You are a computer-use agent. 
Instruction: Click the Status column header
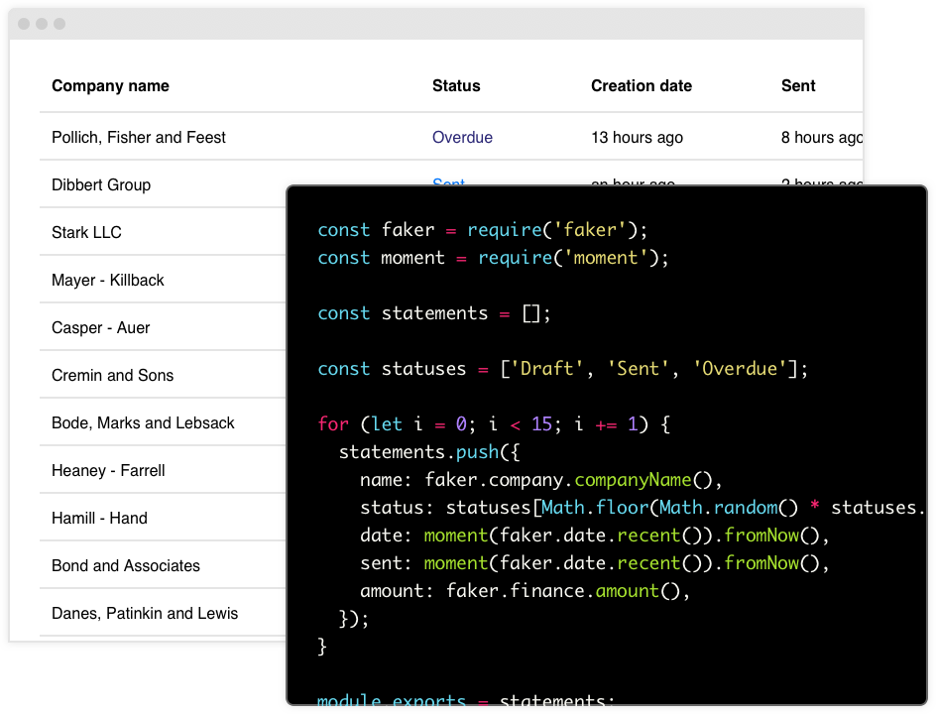click(456, 86)
